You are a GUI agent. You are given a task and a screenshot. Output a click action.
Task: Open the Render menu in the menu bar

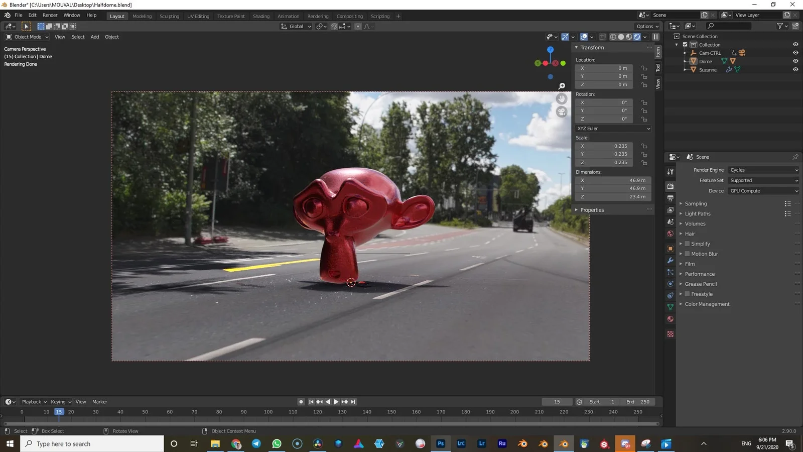(x=50, y=15)
